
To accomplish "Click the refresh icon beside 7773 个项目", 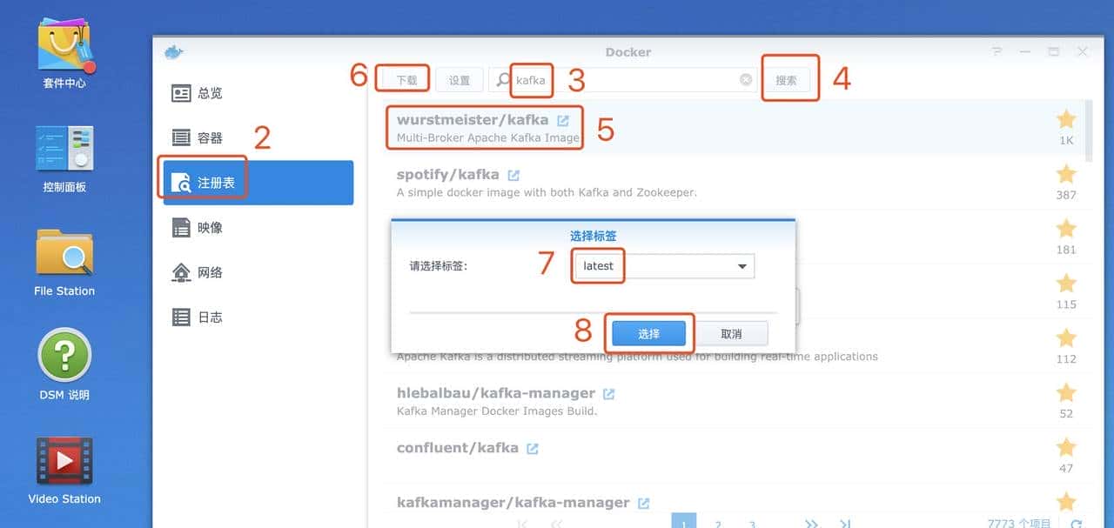I will pos(1077,524).
